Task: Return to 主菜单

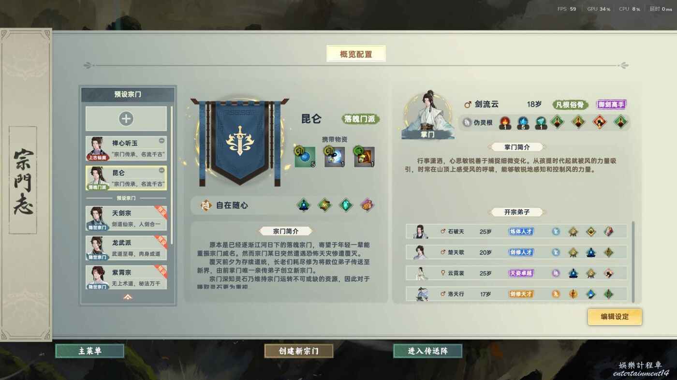Action: click(x=90, y=351)
